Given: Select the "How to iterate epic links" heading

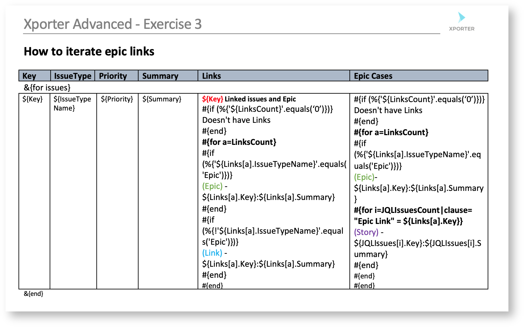Looking at the screenshot, I should click(89, 52).
